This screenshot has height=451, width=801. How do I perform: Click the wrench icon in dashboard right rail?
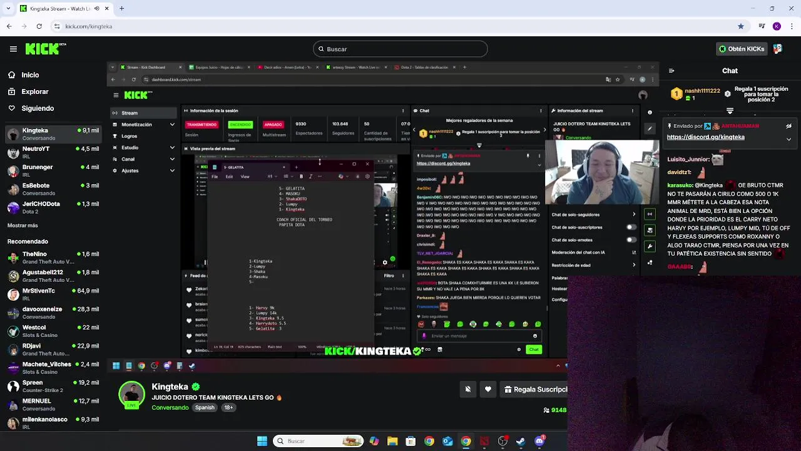[x=650, y=246]
